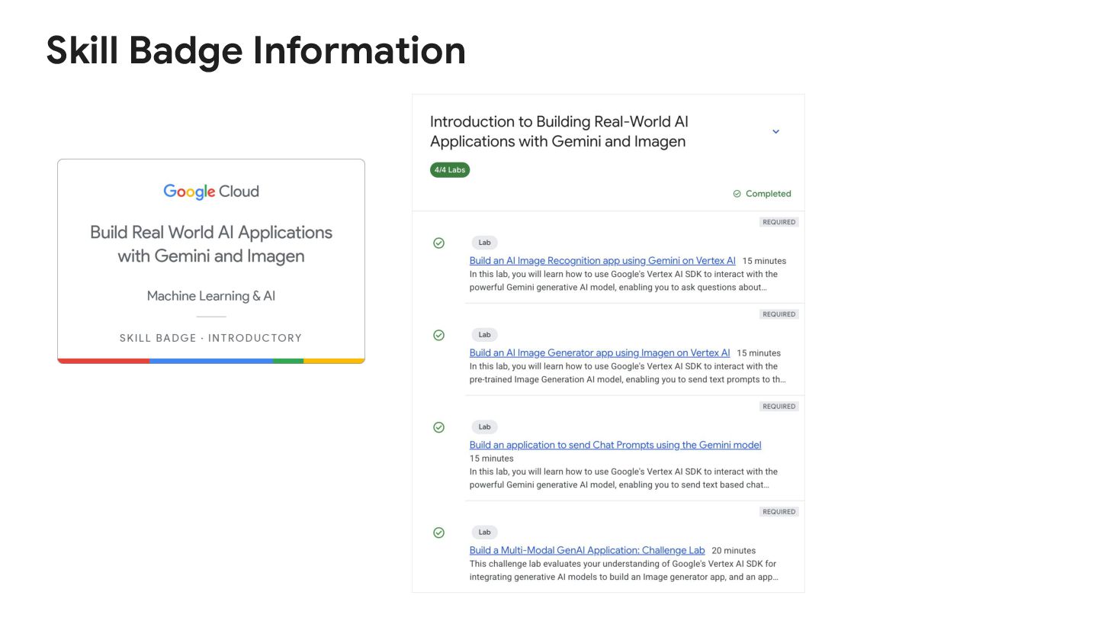Collapse the Introduction course section chevron
Image resolution: width=1098 pixels, height=618 pixels.
(775, 131)
